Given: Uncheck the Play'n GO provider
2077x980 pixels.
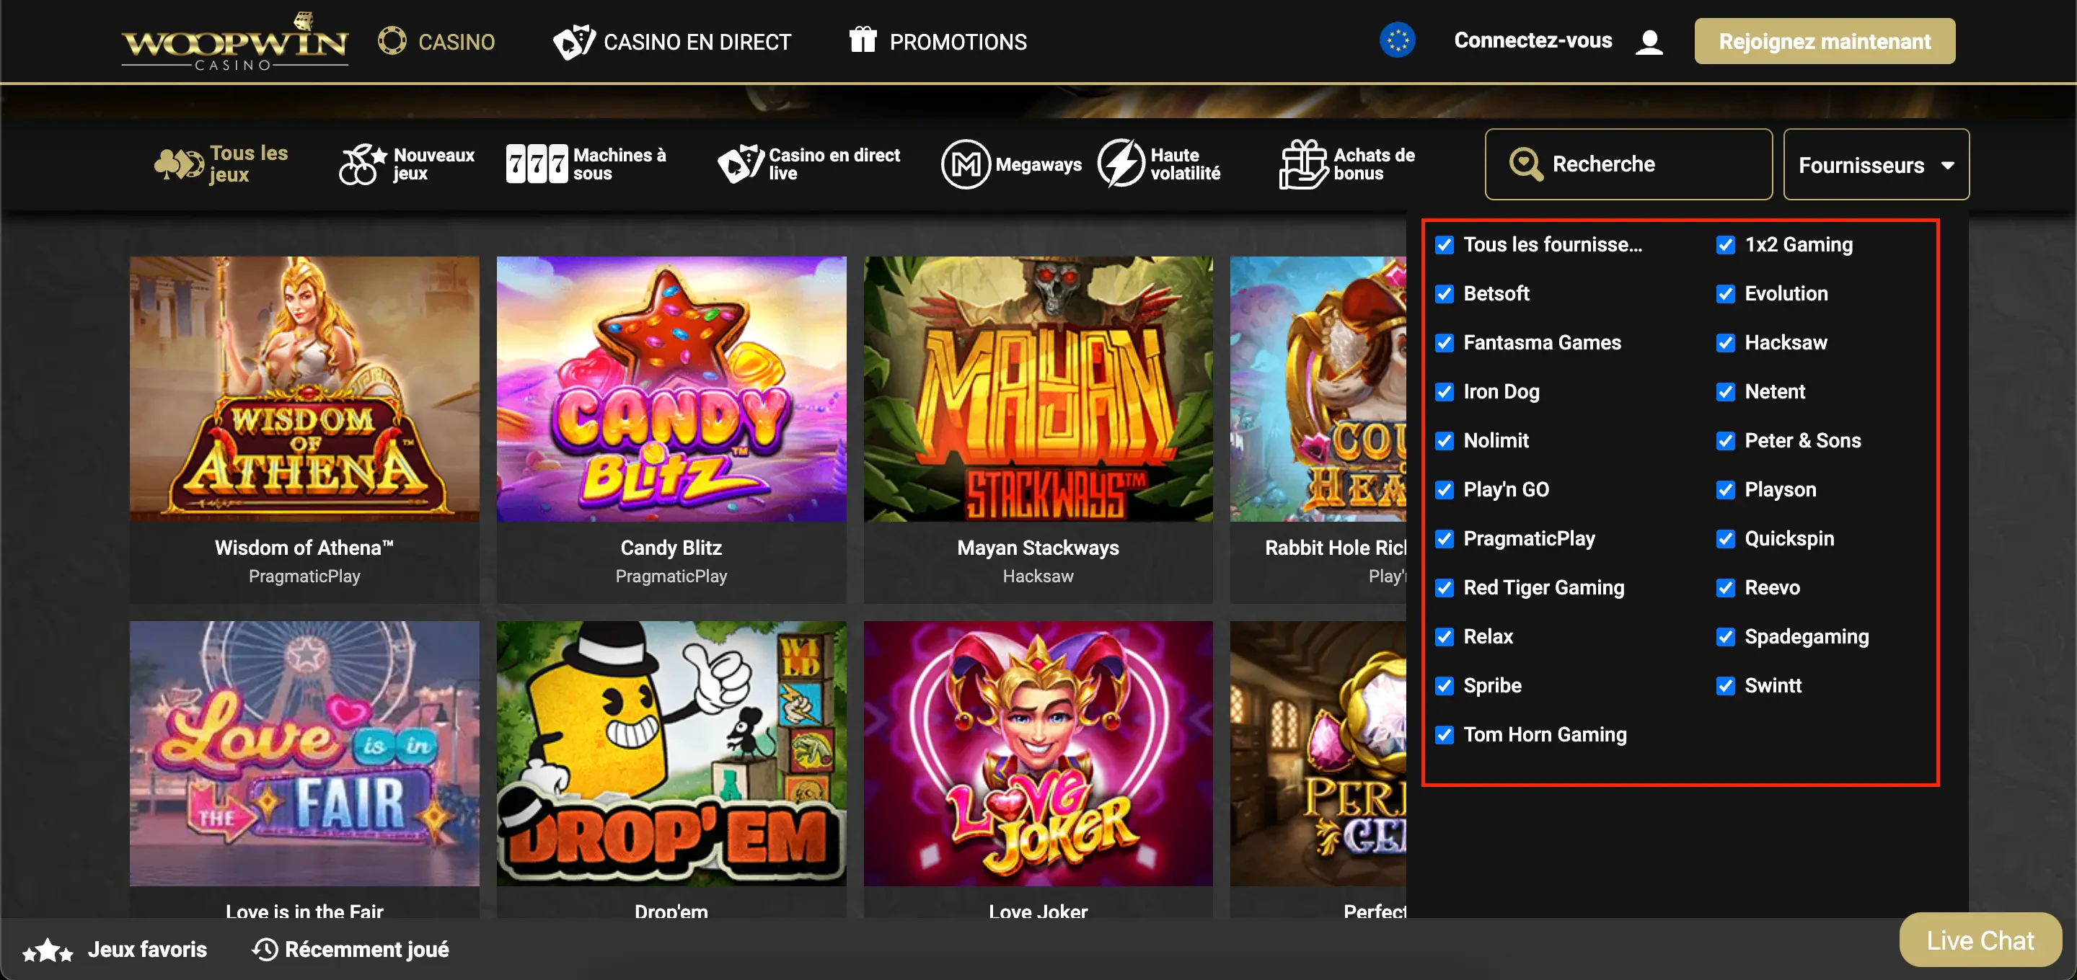Looking at the screenshot, I should (x=1444, y=490).
